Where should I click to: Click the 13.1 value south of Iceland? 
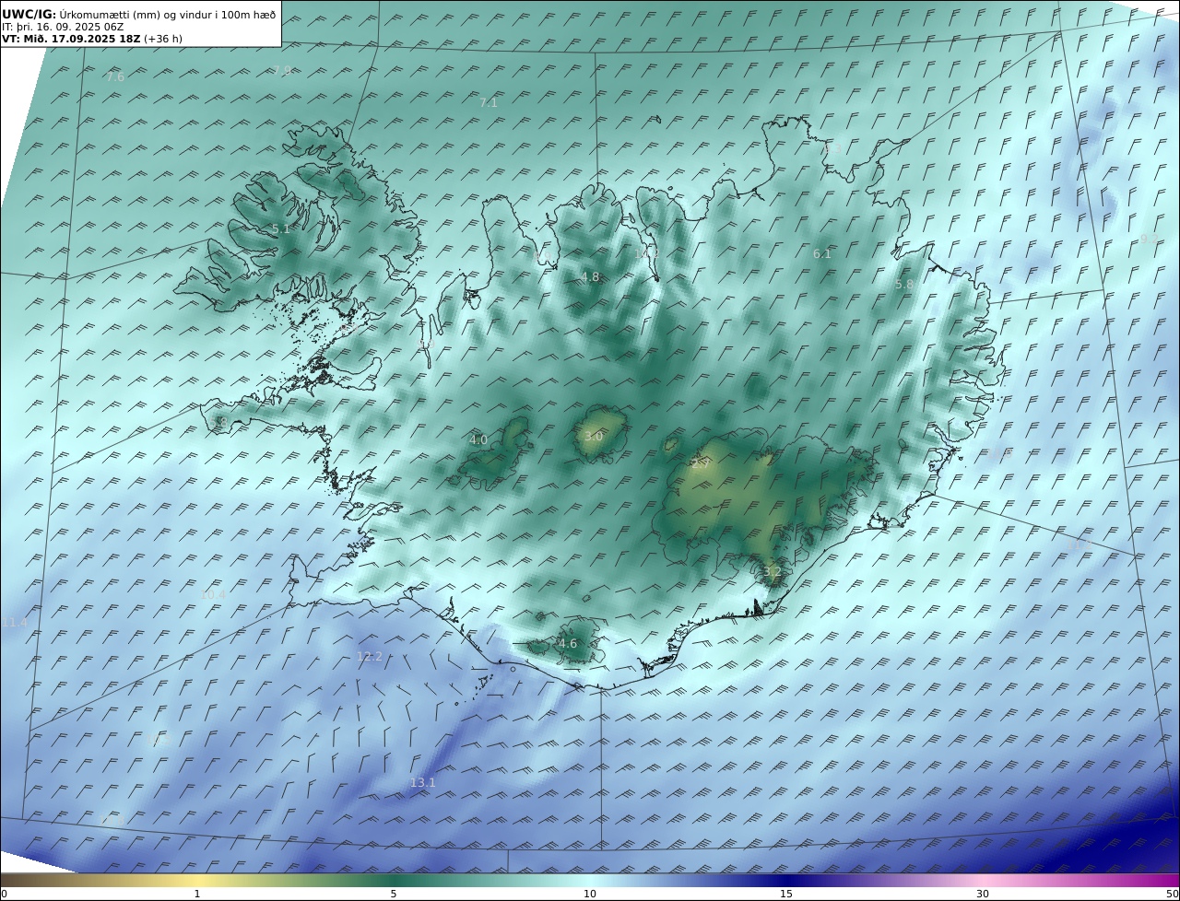pyautogui.click(x=423, y=783)
